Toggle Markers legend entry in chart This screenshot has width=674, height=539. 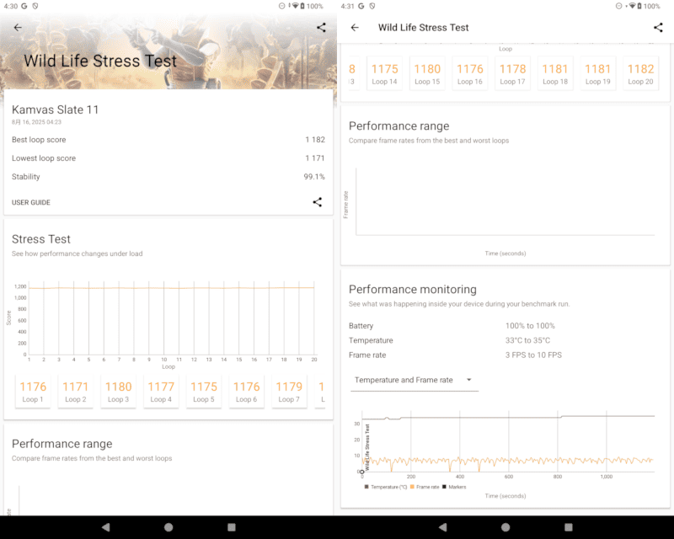click(455, 487)
